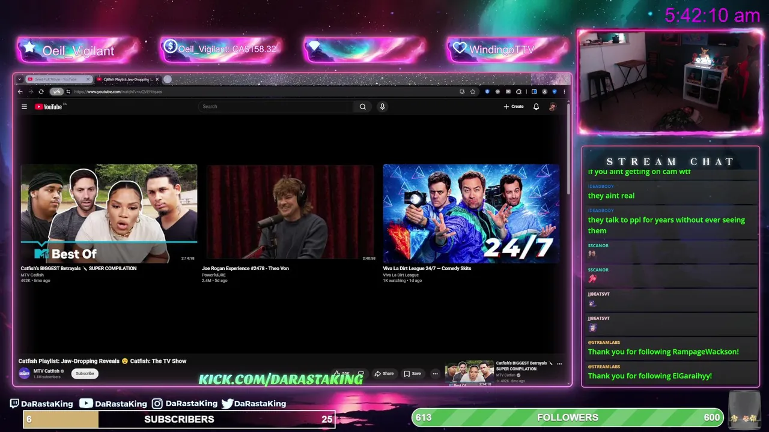Viewport: 769px width, 432px height.
Task: Save the video to a playlist
Action: pyautogui.click(x=412, y=374)
